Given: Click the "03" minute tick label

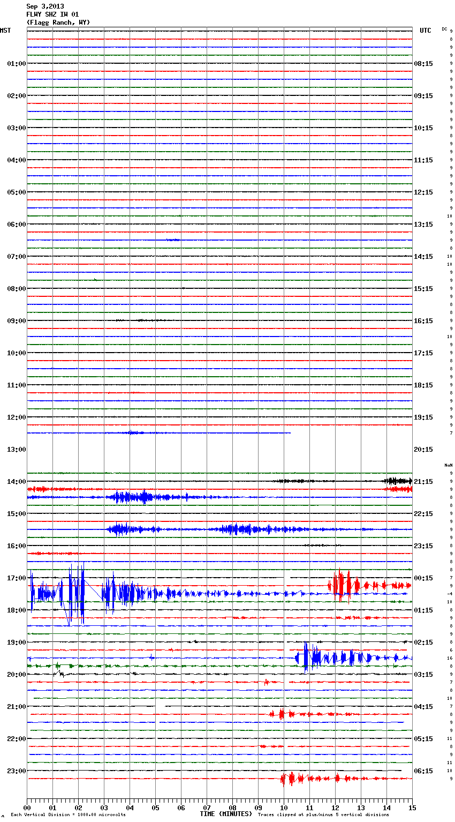Looking at the screenshot, I should pos(104,808).
